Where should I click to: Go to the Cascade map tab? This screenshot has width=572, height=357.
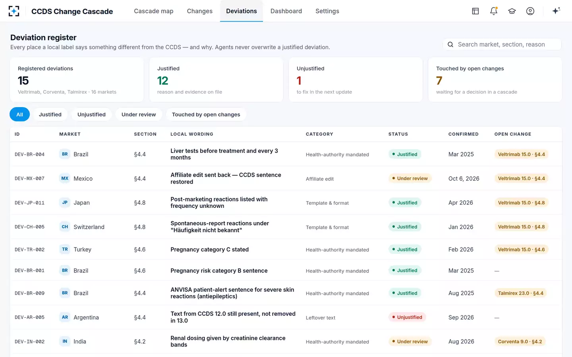pos(154,11)
